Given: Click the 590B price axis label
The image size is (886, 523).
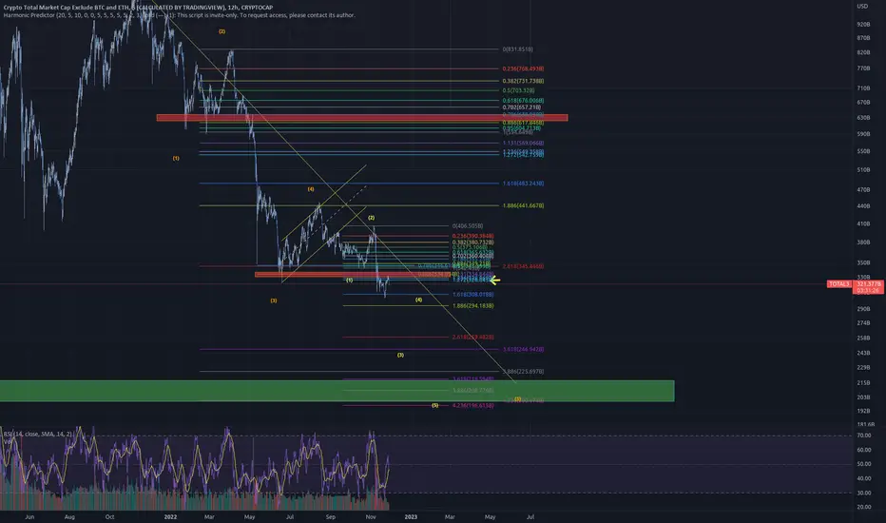Looking at the screenshot, I should (x=863, y=135).
